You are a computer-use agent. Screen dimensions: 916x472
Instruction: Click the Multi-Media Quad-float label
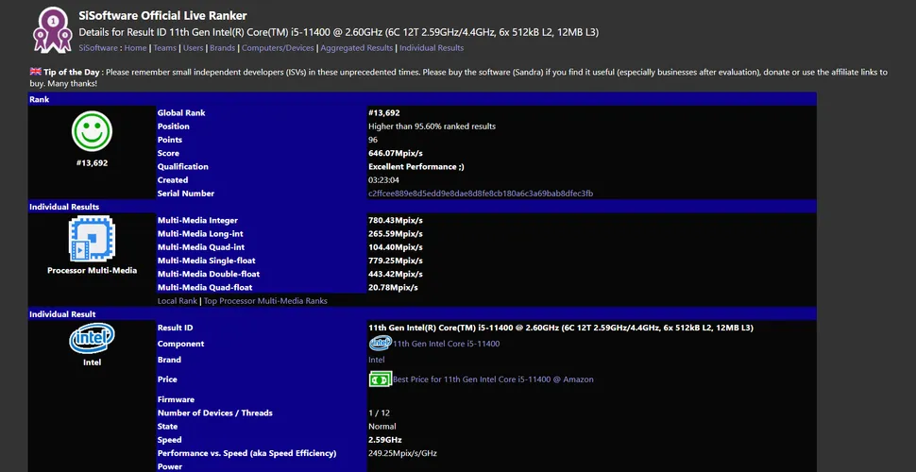tap(205, 287)
